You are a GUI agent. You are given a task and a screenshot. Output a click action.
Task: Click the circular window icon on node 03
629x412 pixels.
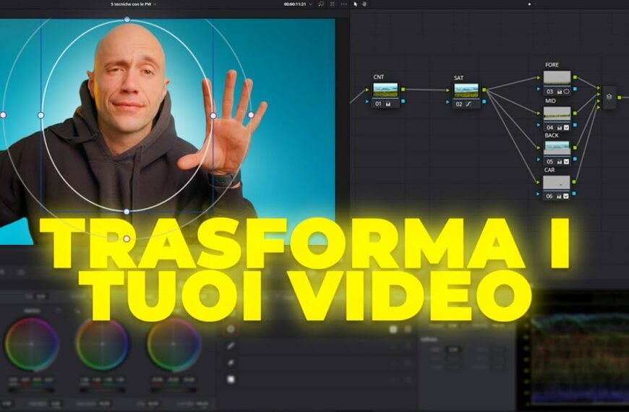566,92
